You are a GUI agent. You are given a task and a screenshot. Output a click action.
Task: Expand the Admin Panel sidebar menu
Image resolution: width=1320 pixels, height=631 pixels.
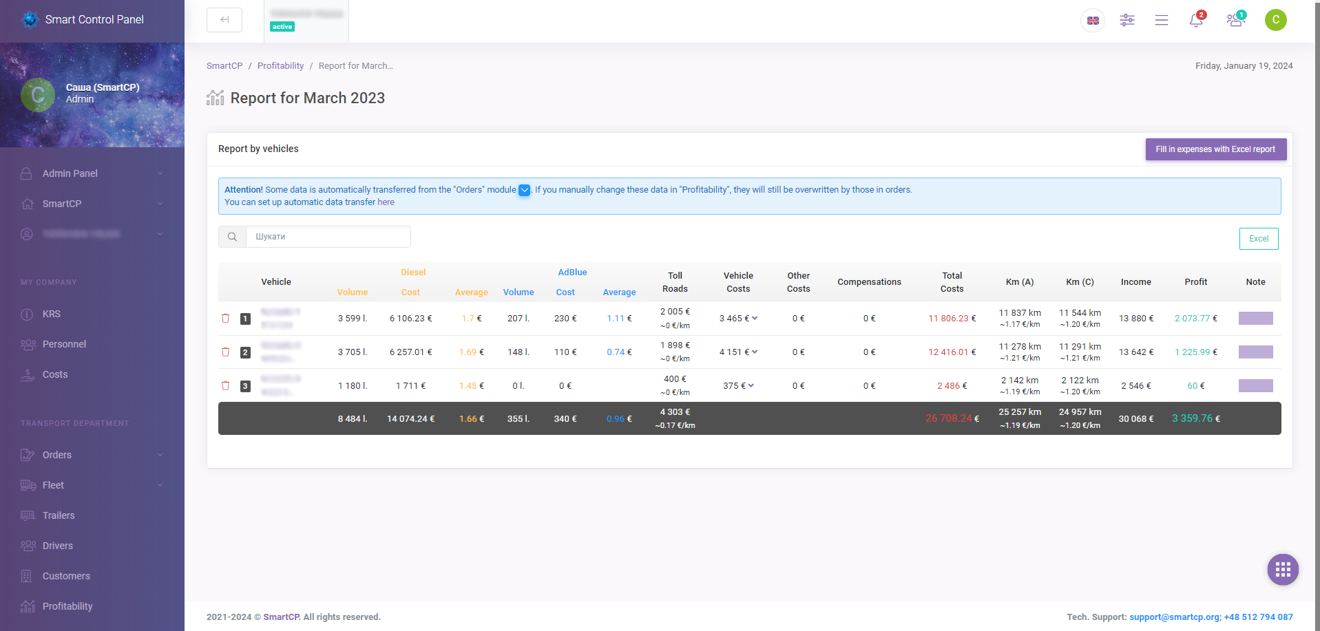[x=92, y=173]
